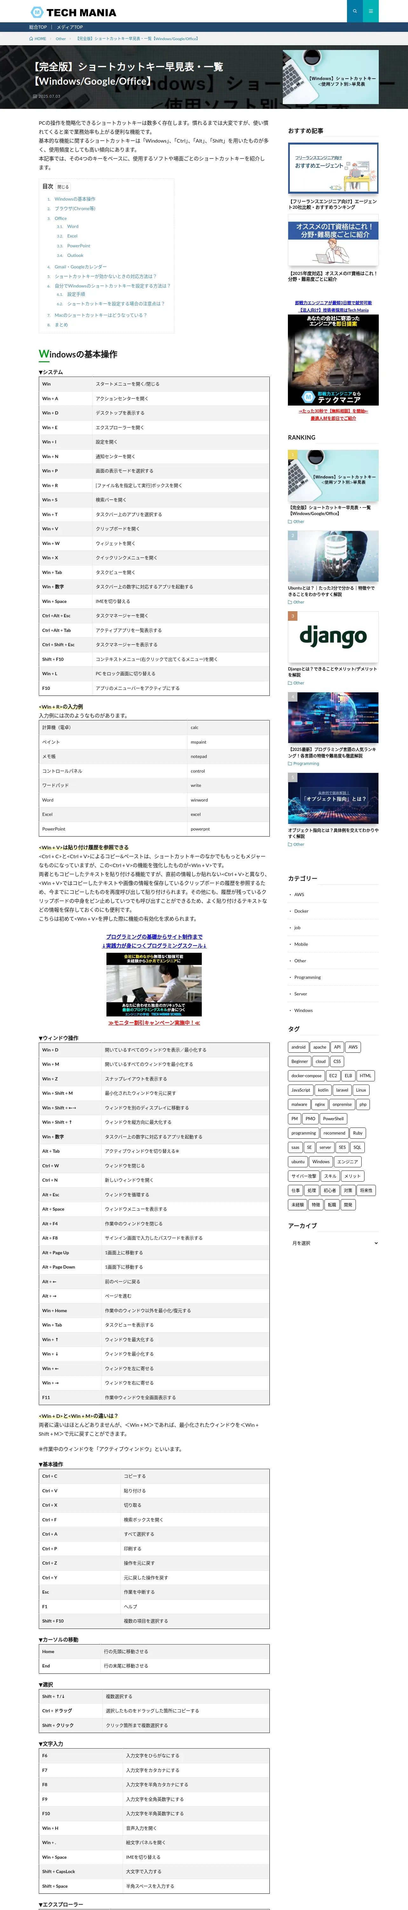Select the 転職 tag
Image resolution: width=408 pixels, height=1910 pixels.
pyautogui.click(x=332, y=1204)
